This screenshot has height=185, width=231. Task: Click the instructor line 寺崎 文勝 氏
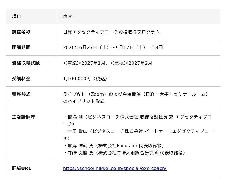click(124, 153)
